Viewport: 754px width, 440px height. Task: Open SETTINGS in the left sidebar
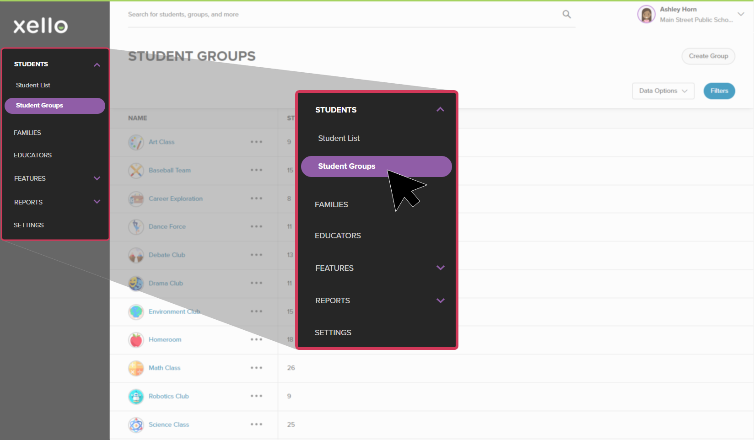29,225
